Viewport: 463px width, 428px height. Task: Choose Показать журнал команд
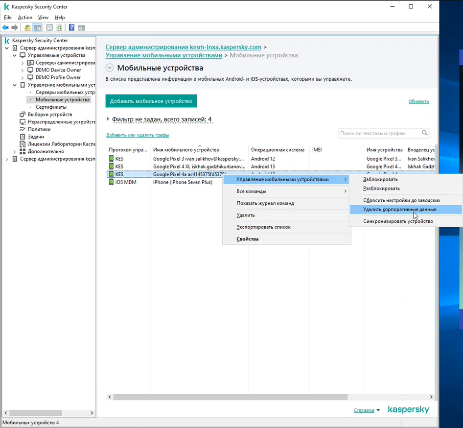click(x=286, y=203)
